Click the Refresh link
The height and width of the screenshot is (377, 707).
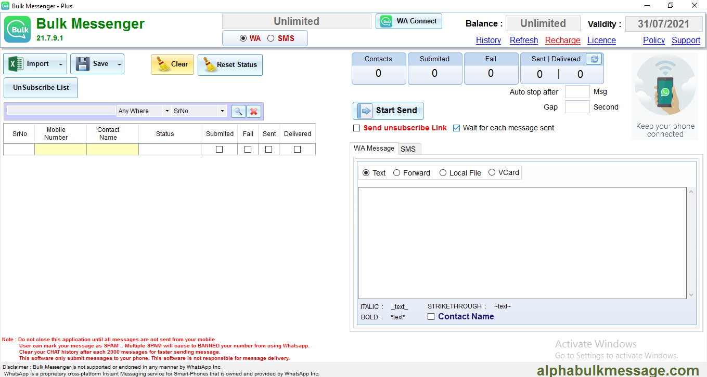pyautogui.click(x=524, y=41)
